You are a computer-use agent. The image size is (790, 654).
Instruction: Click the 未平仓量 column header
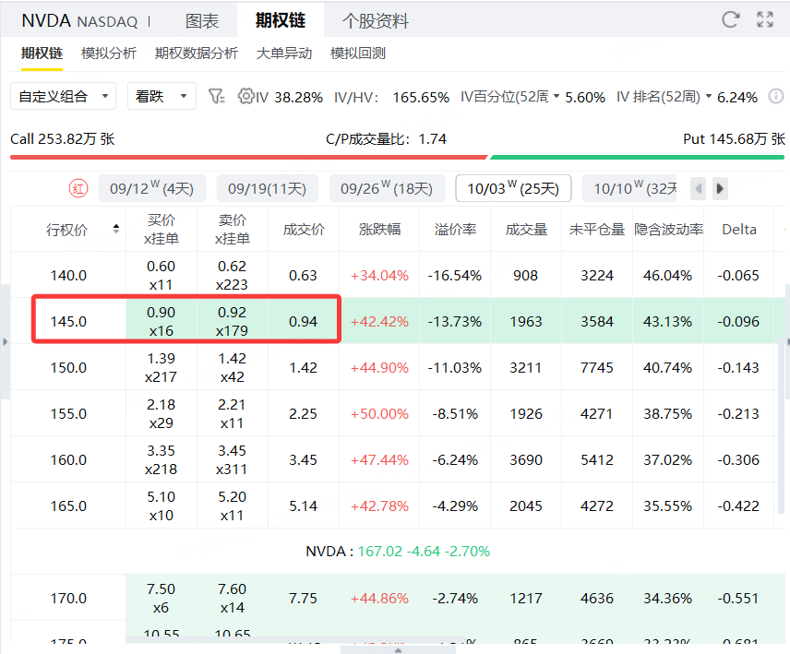point(597,230)
